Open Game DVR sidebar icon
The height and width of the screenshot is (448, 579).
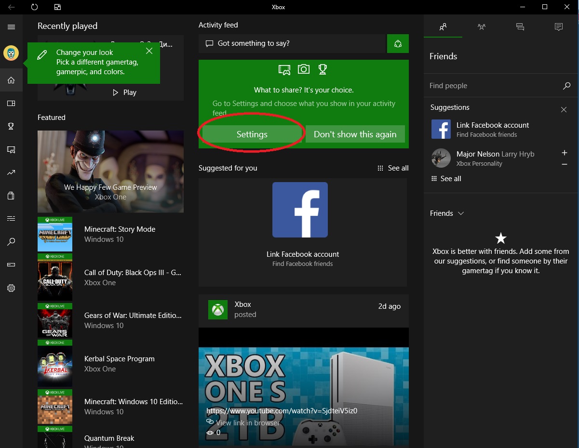11,149
